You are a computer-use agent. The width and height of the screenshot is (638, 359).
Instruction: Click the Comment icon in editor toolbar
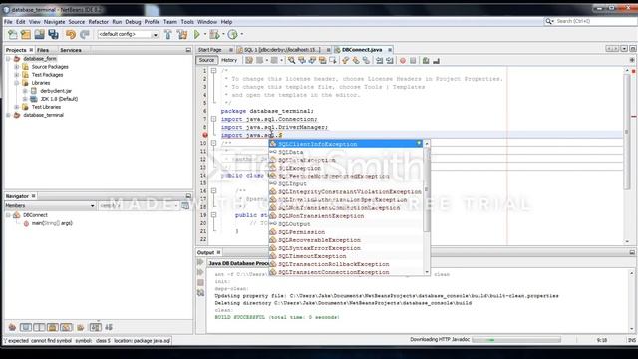[x=426, y=60]
